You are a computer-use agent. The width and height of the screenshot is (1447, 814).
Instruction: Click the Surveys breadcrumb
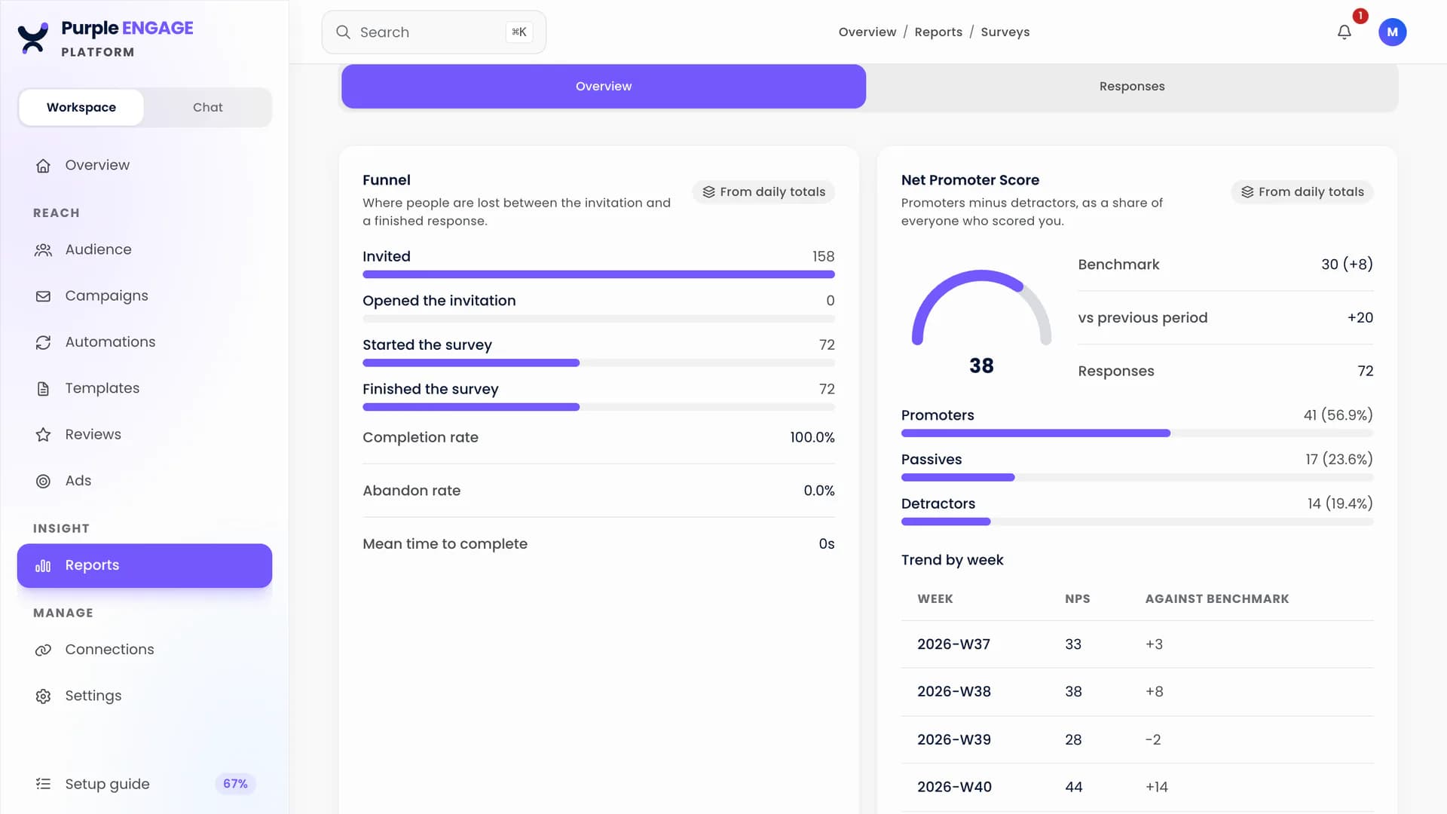click(x=1005, y=32)
